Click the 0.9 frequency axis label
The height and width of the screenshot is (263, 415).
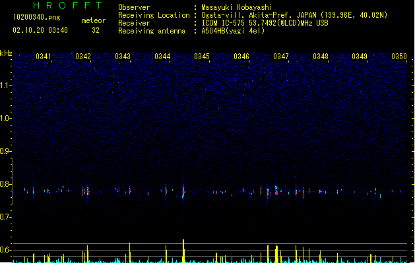pyautogui.click(x=5, y=151)
